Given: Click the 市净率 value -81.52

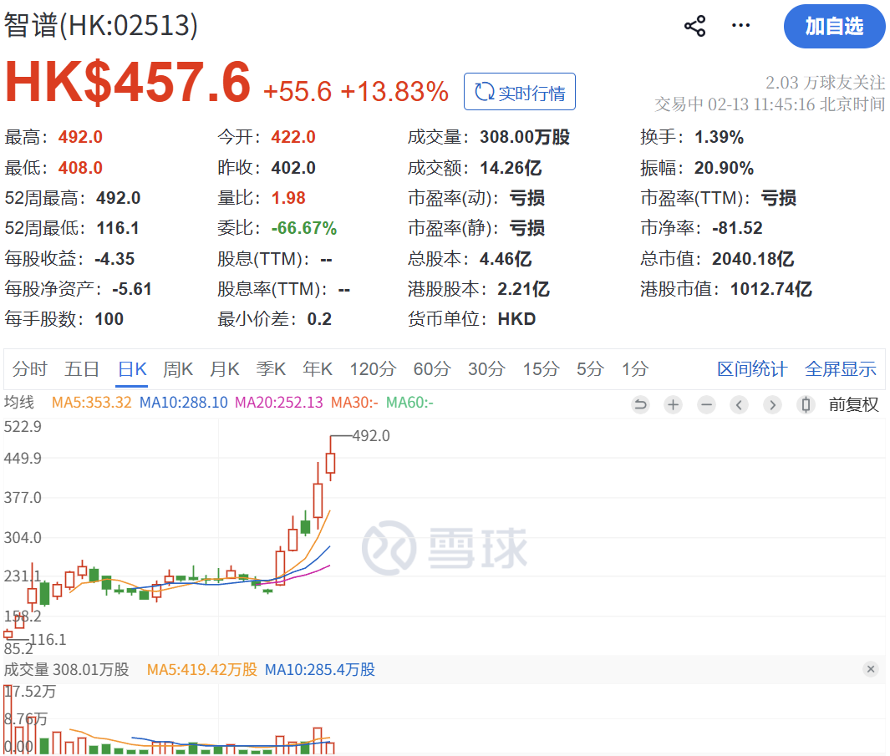Looking at the screenshot, I should (737, 228).
